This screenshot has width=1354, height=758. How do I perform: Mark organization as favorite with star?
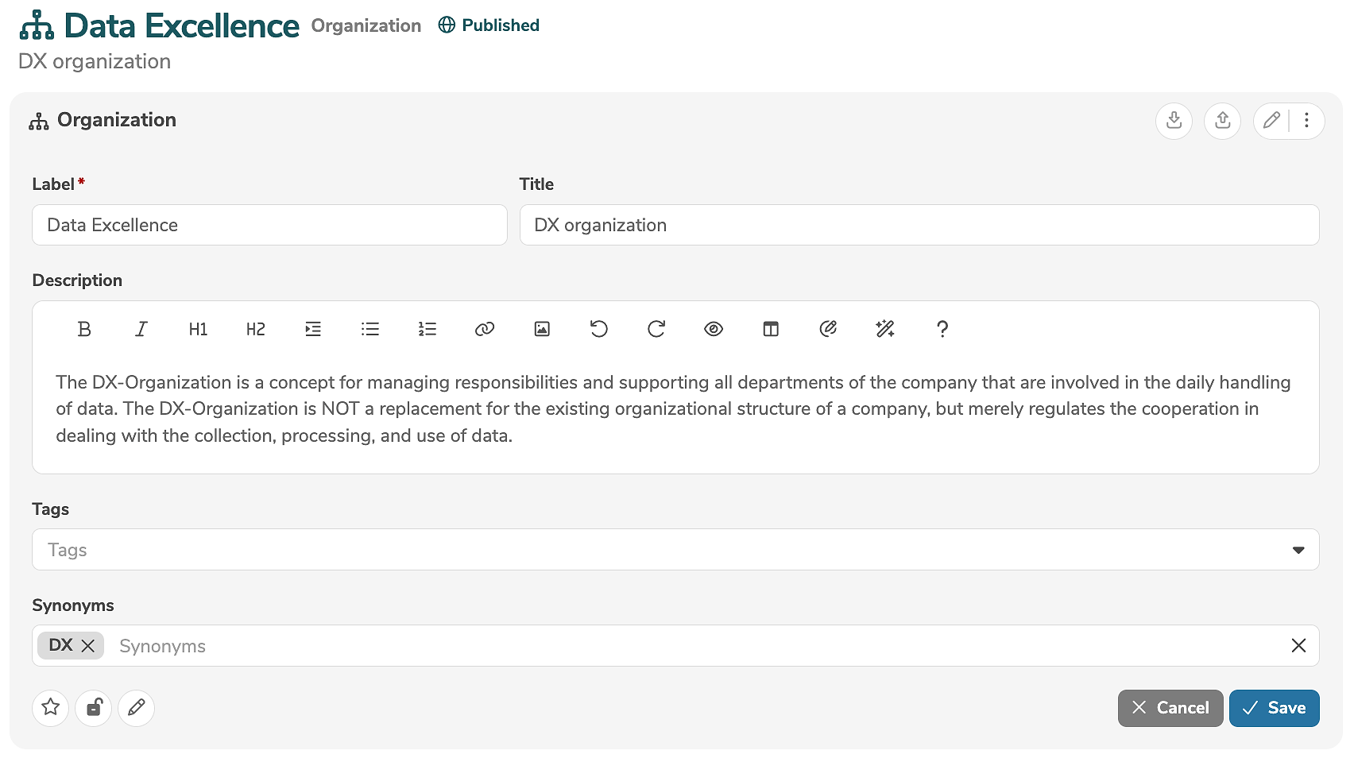(x=51, y=707)
